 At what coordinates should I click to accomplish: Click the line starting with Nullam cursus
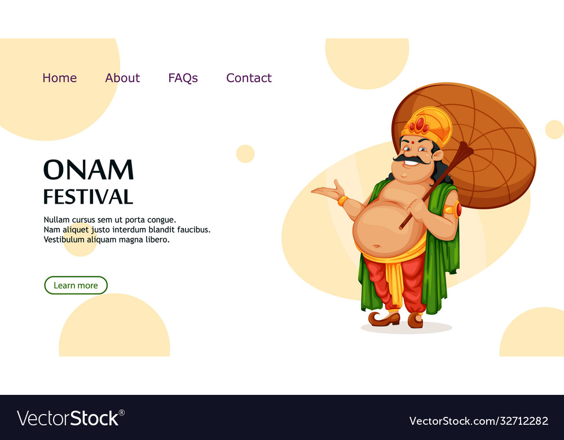click(x=110, y=219)
